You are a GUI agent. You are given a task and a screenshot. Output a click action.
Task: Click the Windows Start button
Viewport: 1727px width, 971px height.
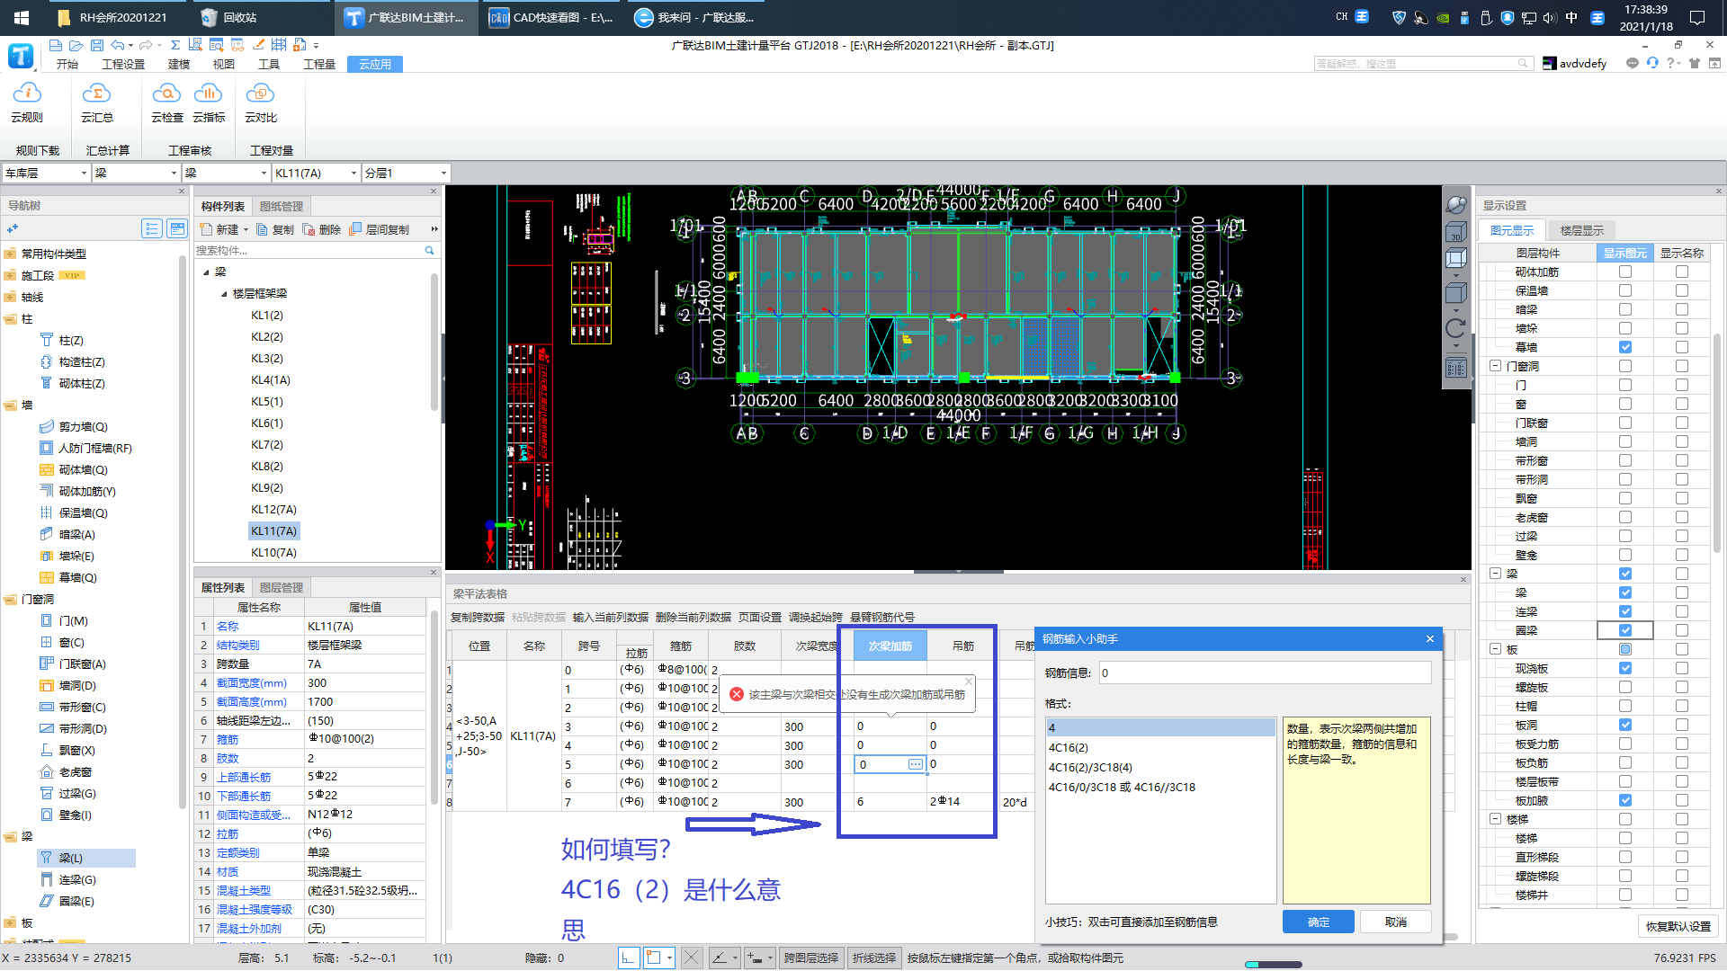(22, 17)
